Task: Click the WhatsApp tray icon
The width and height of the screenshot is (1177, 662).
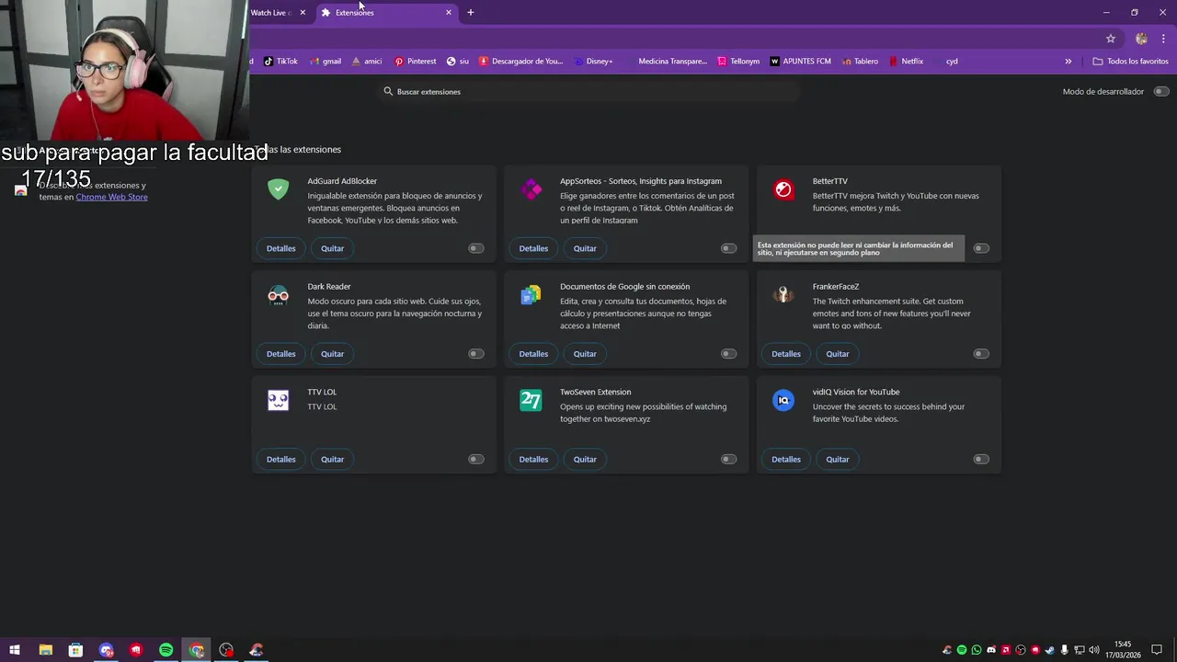Action: point(977,650)
